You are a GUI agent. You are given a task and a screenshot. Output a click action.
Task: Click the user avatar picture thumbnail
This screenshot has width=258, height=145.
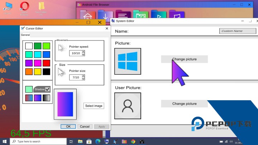(x=128, y=106)
